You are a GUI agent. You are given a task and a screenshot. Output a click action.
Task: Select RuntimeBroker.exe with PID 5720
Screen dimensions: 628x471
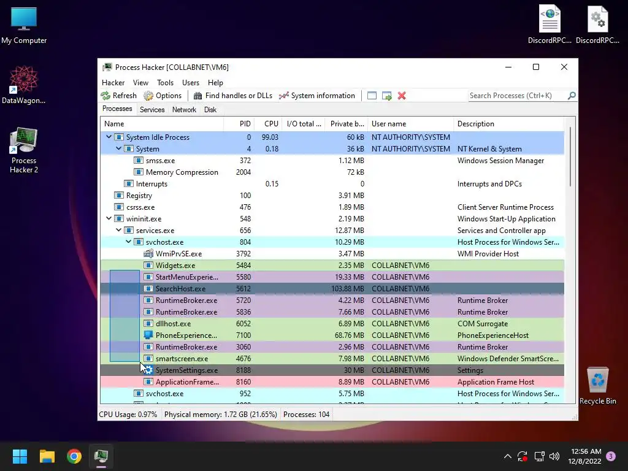332,301
